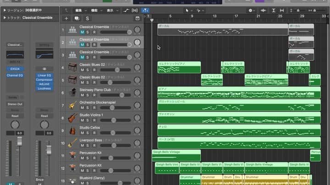Image resolution: width=330 pixels, height=185 pixels.
Task: Open the 機能 menu
Action: click(96, 10)
